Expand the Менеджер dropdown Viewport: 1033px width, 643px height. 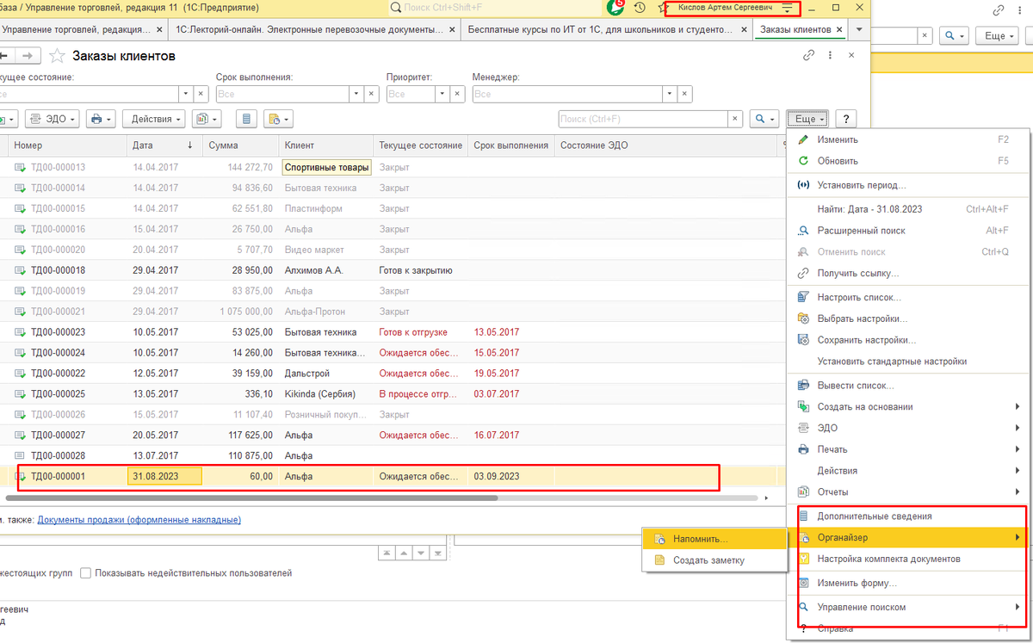click(670, 94)
